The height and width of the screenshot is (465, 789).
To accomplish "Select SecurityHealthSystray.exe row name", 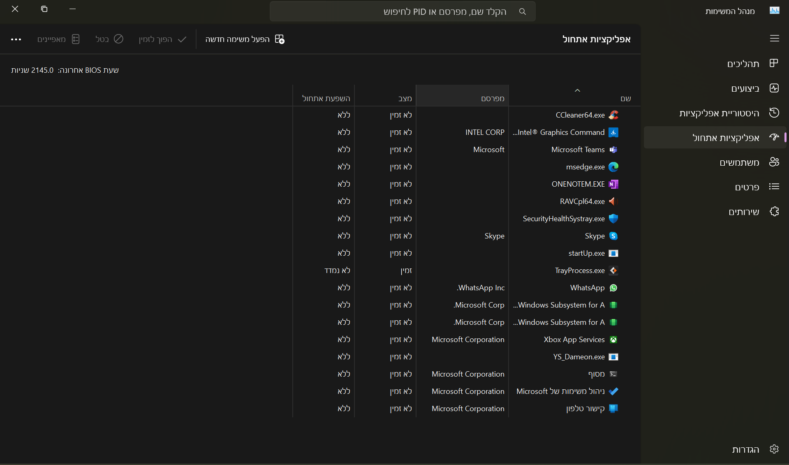I will pos(564,219).
